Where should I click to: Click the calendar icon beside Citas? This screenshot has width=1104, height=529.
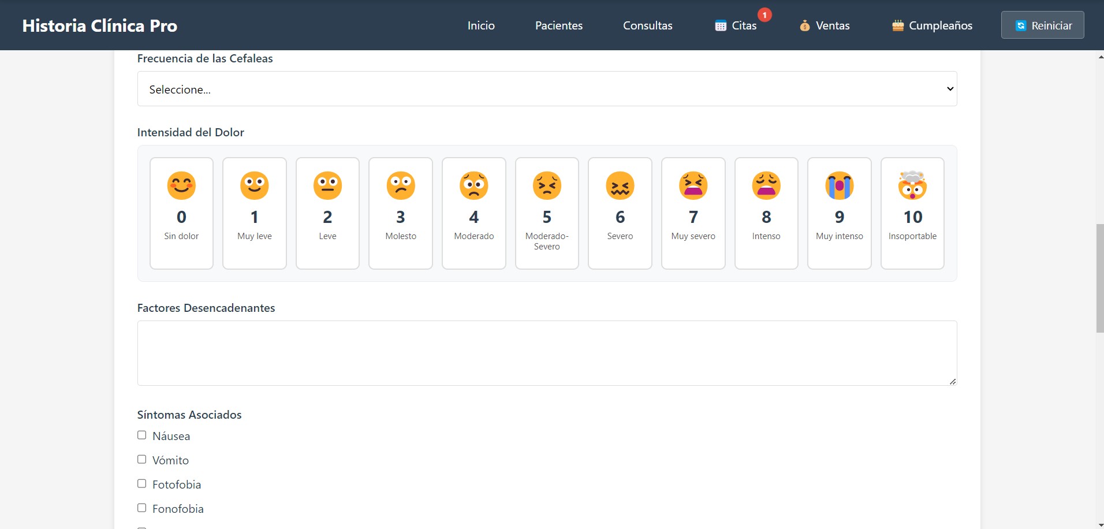click(721, 25)
